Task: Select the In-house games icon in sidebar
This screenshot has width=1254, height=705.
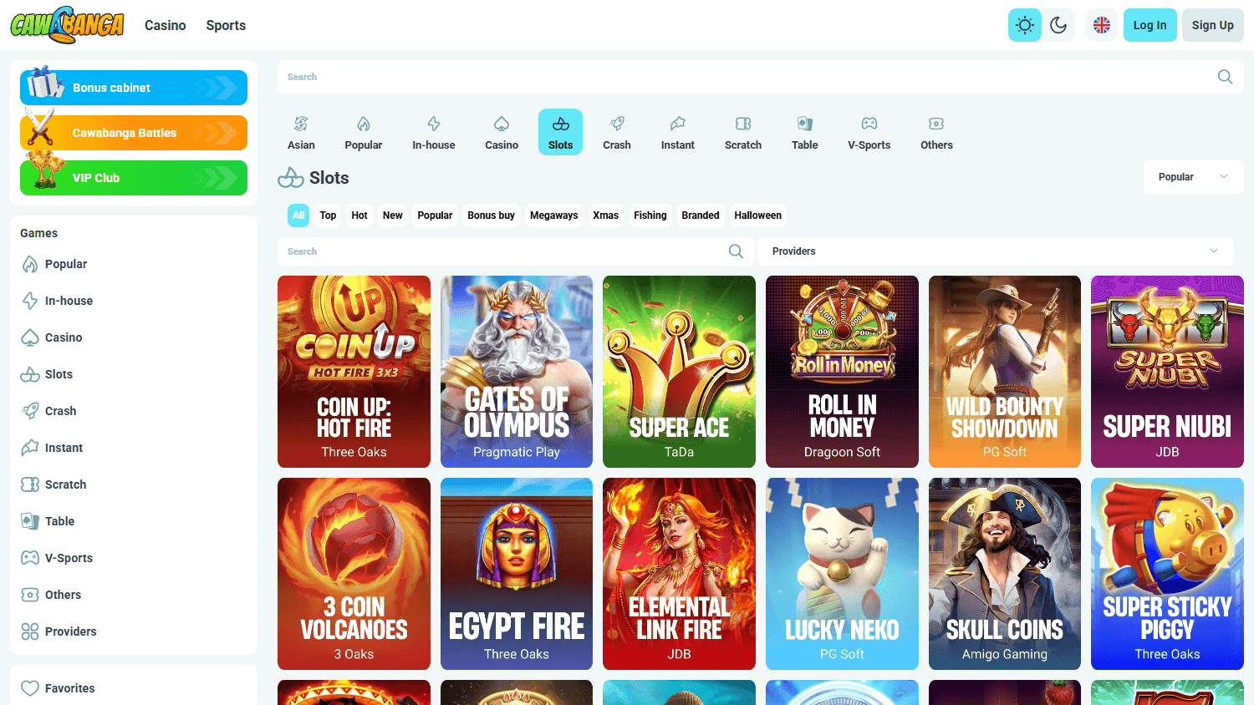Action: click(x=28, y=301)
